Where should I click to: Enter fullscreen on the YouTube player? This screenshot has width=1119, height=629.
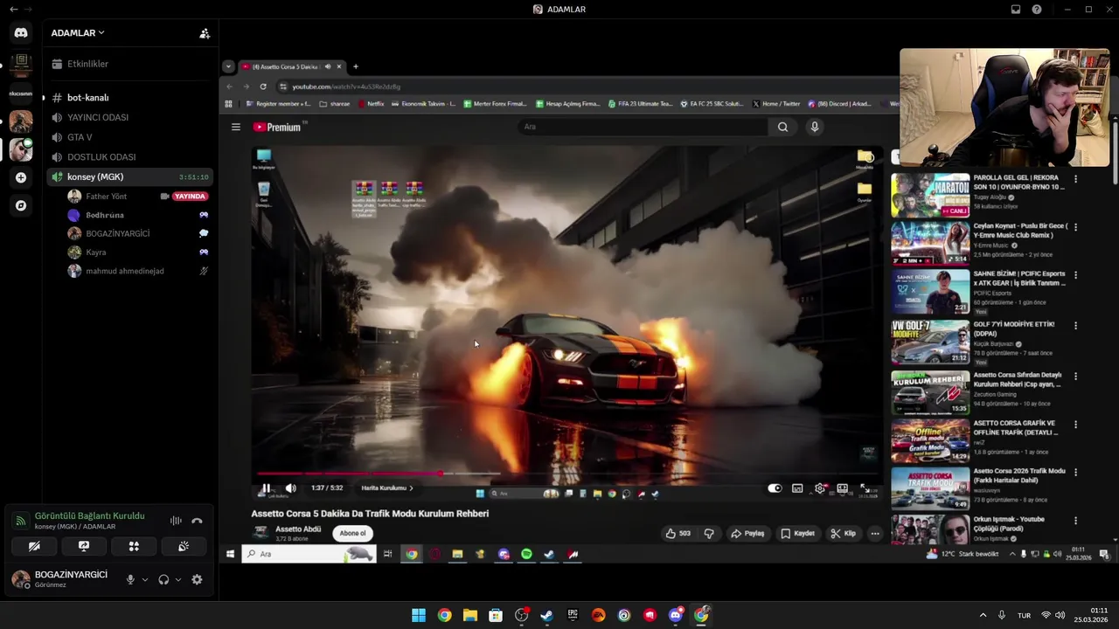865,488
